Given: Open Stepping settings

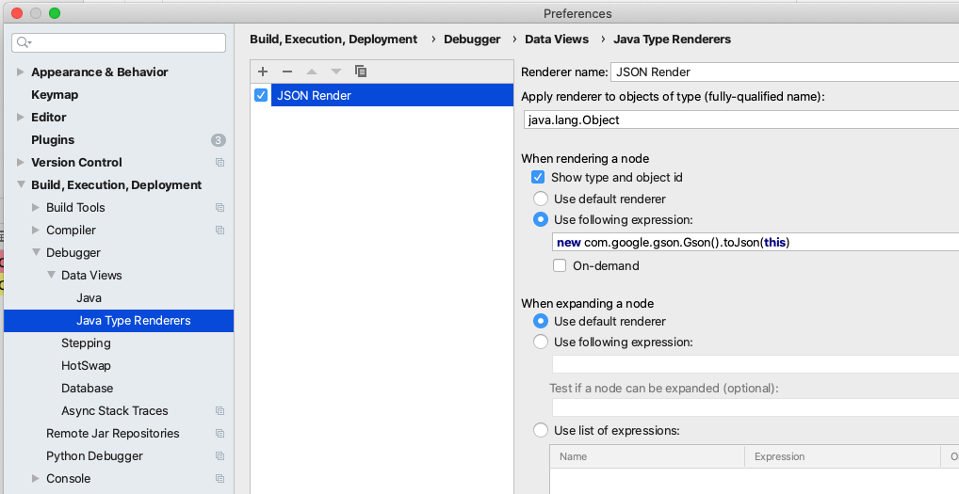Looking at the screenshot, I should (x=86, y=343).
